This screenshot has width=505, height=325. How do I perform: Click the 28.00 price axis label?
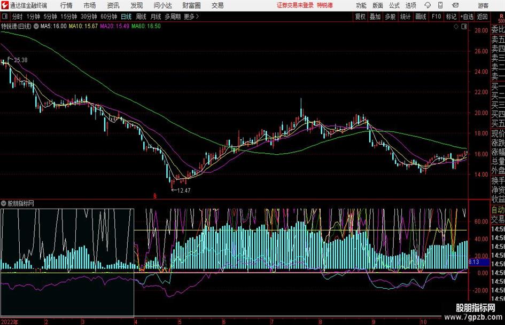(x=481, y=30)
